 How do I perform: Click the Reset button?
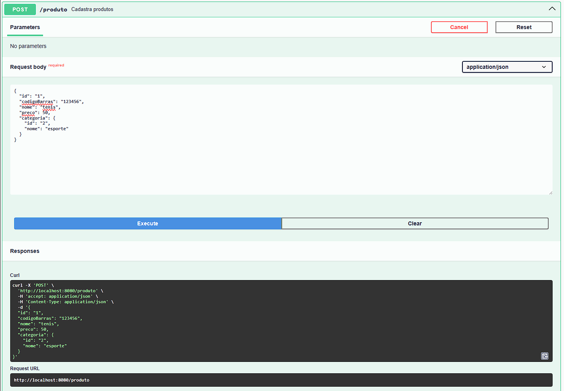tap(524, 27)
